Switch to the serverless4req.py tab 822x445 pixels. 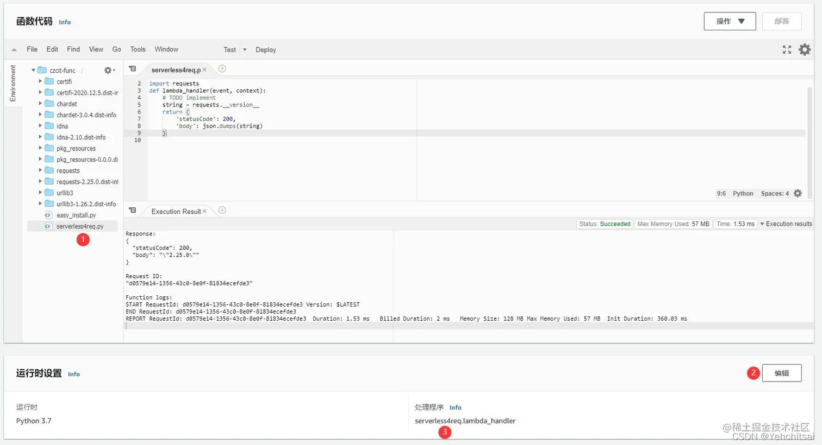pos(176,70)
